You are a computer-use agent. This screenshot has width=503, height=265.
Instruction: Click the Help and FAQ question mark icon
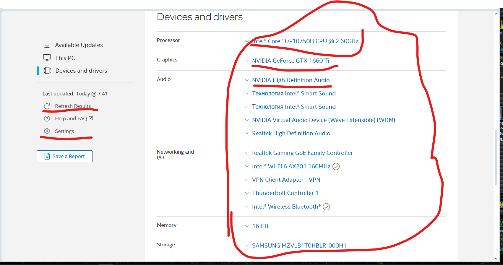47,119
